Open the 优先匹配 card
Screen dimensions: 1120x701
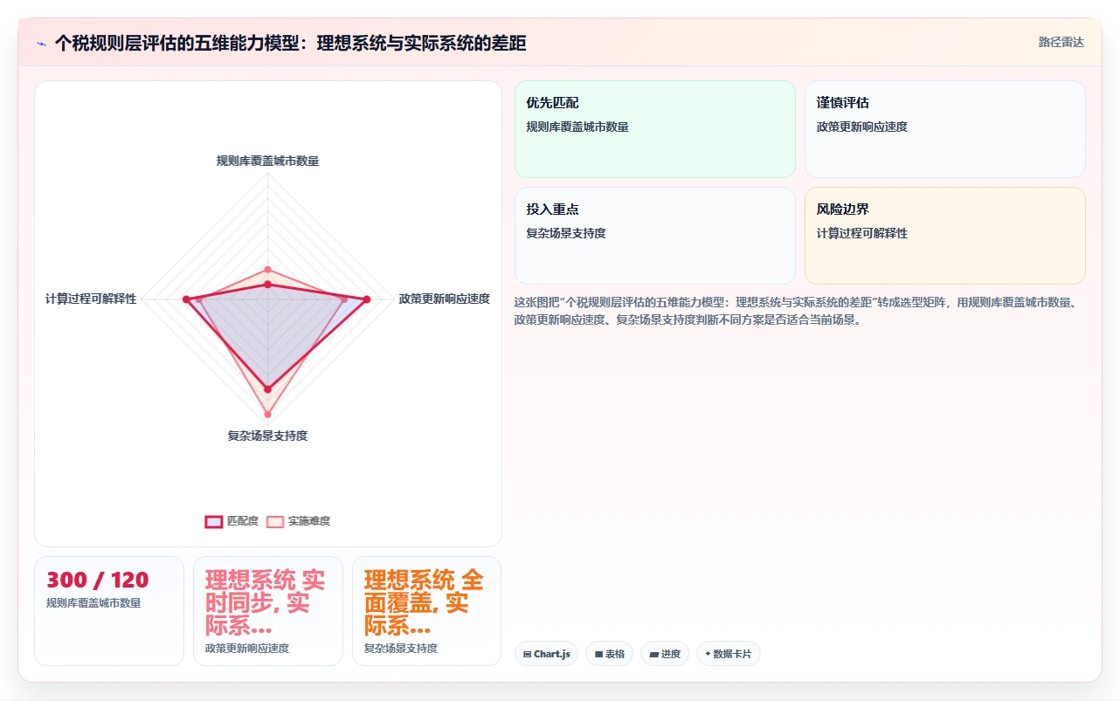click(x=655, y=129)
